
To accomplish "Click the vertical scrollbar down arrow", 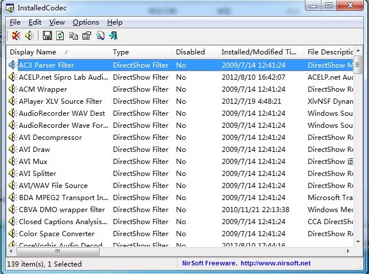I will click(x=358, y=243).
